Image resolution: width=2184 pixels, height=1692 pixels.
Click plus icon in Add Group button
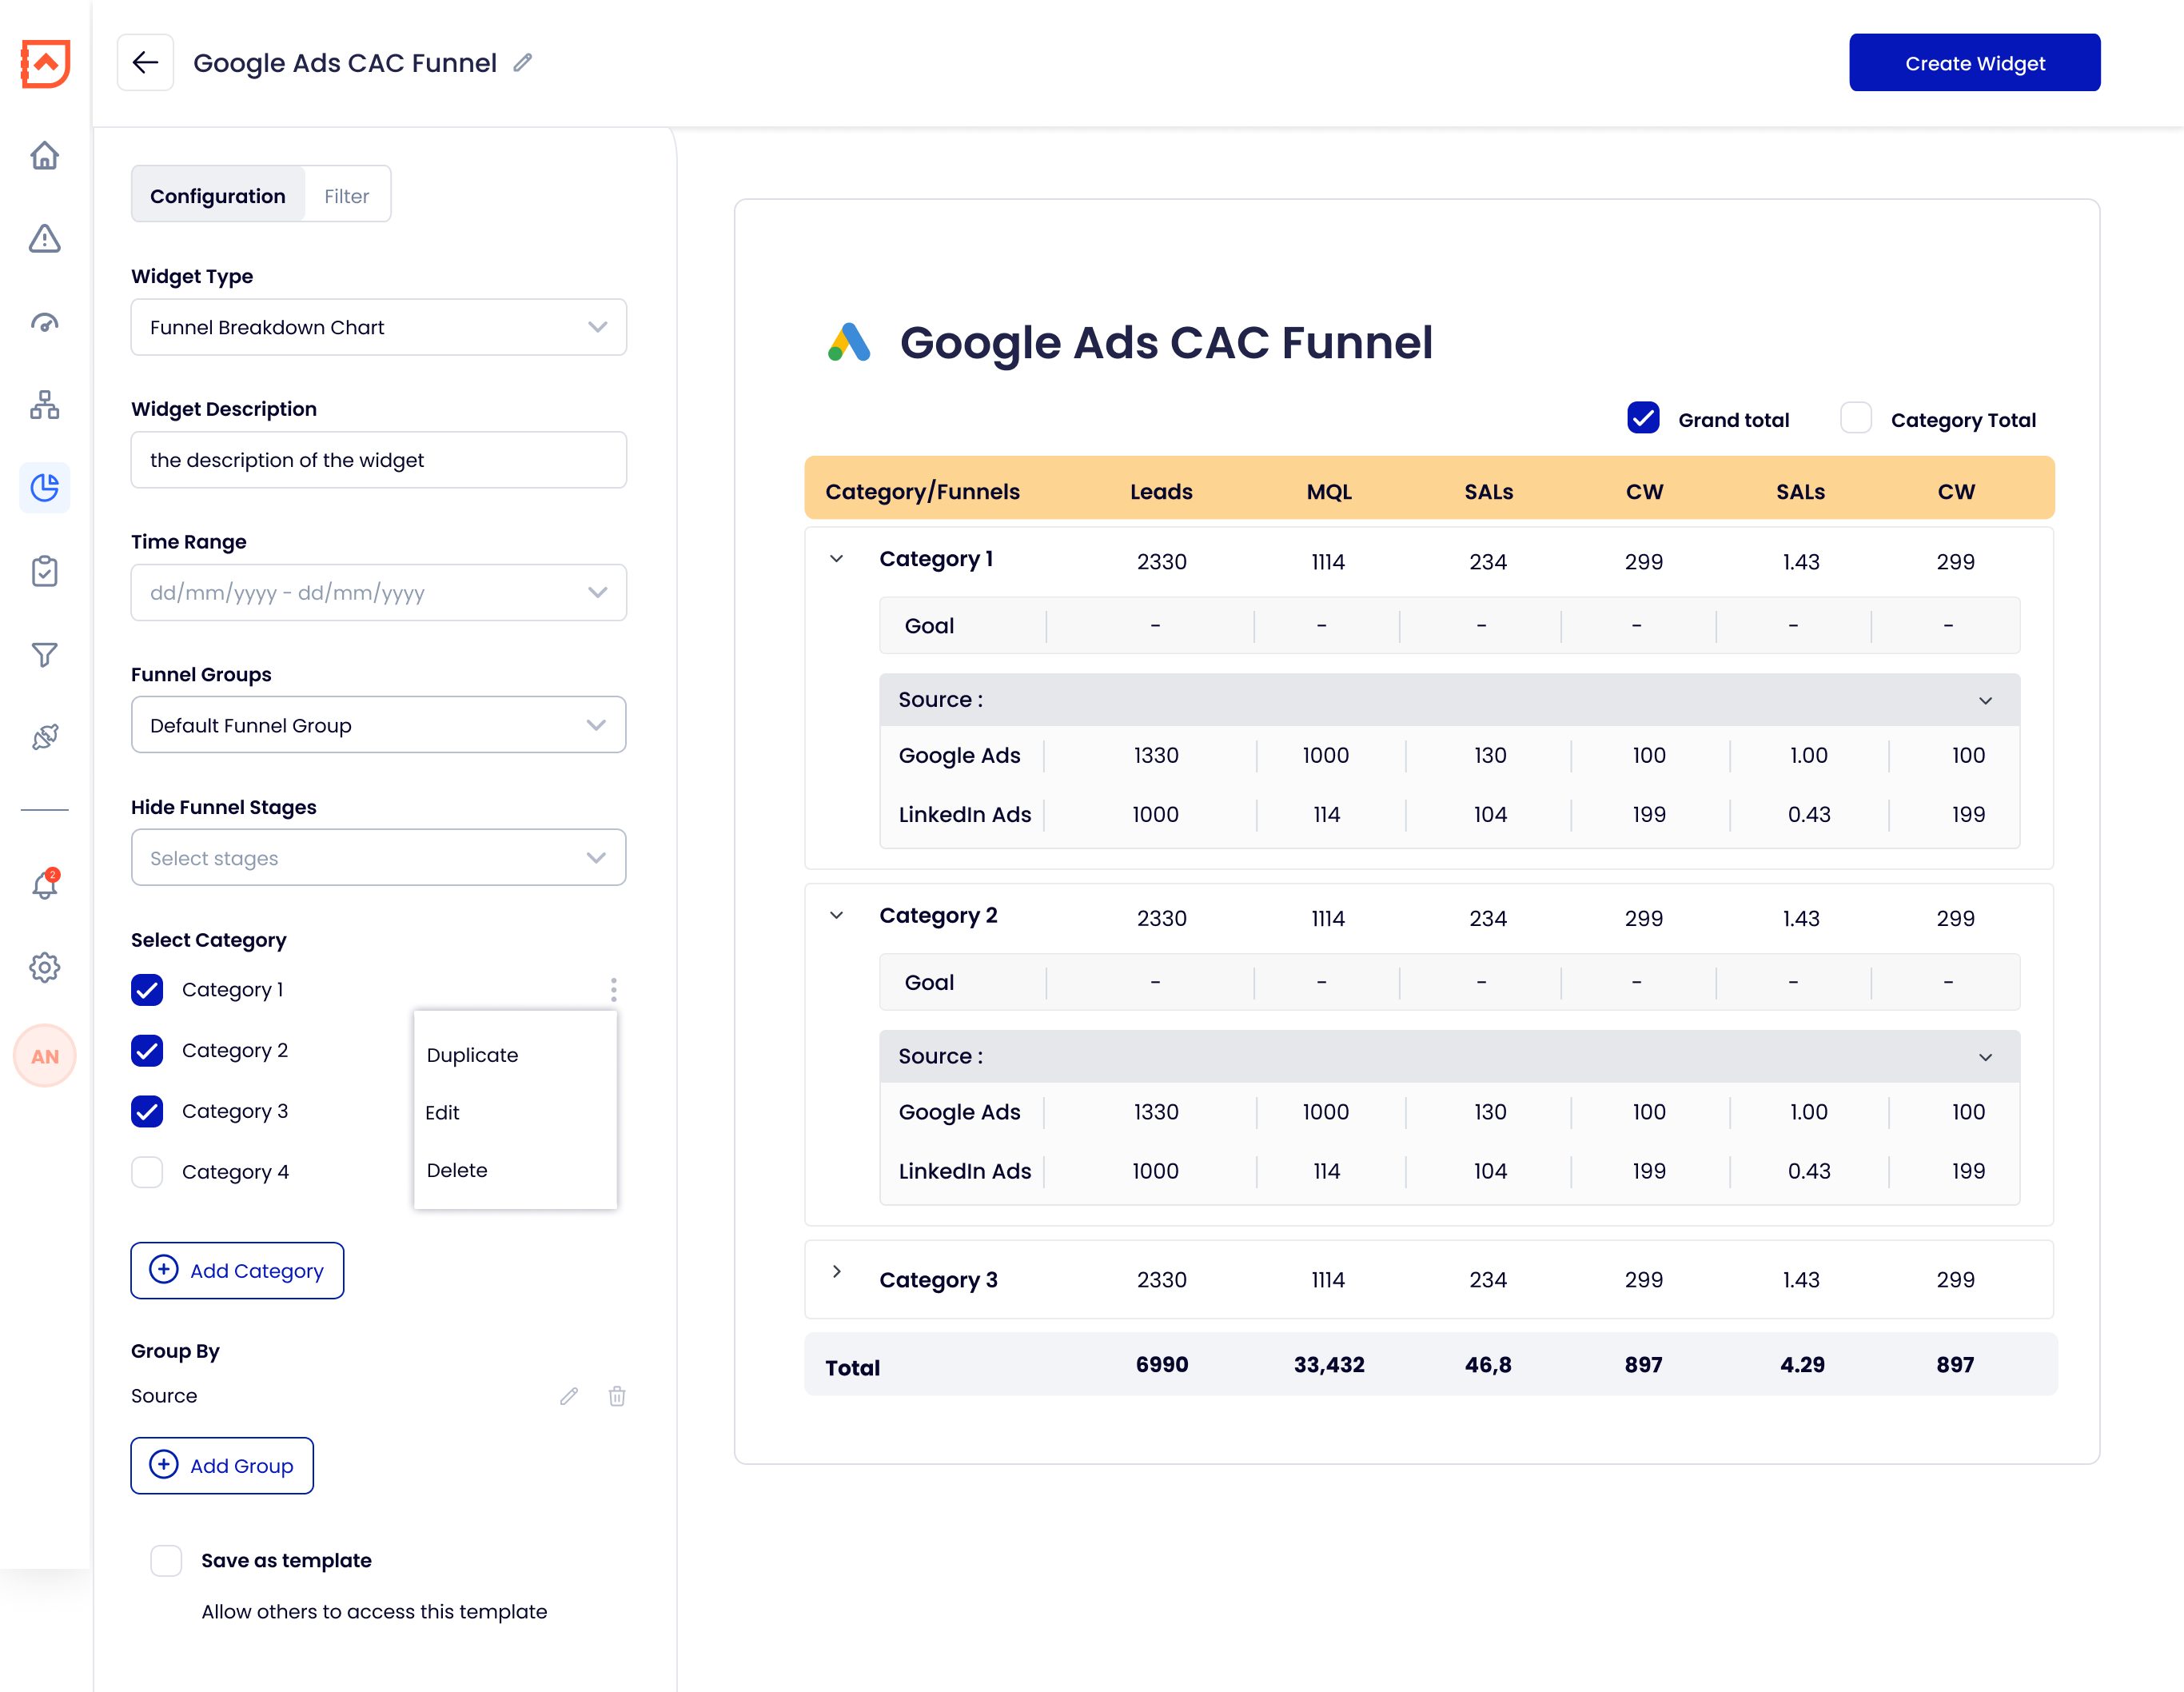click(x=164, y=1465)
